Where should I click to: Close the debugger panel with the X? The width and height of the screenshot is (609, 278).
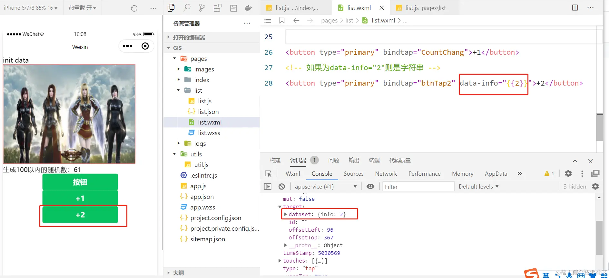pos(590,161)
